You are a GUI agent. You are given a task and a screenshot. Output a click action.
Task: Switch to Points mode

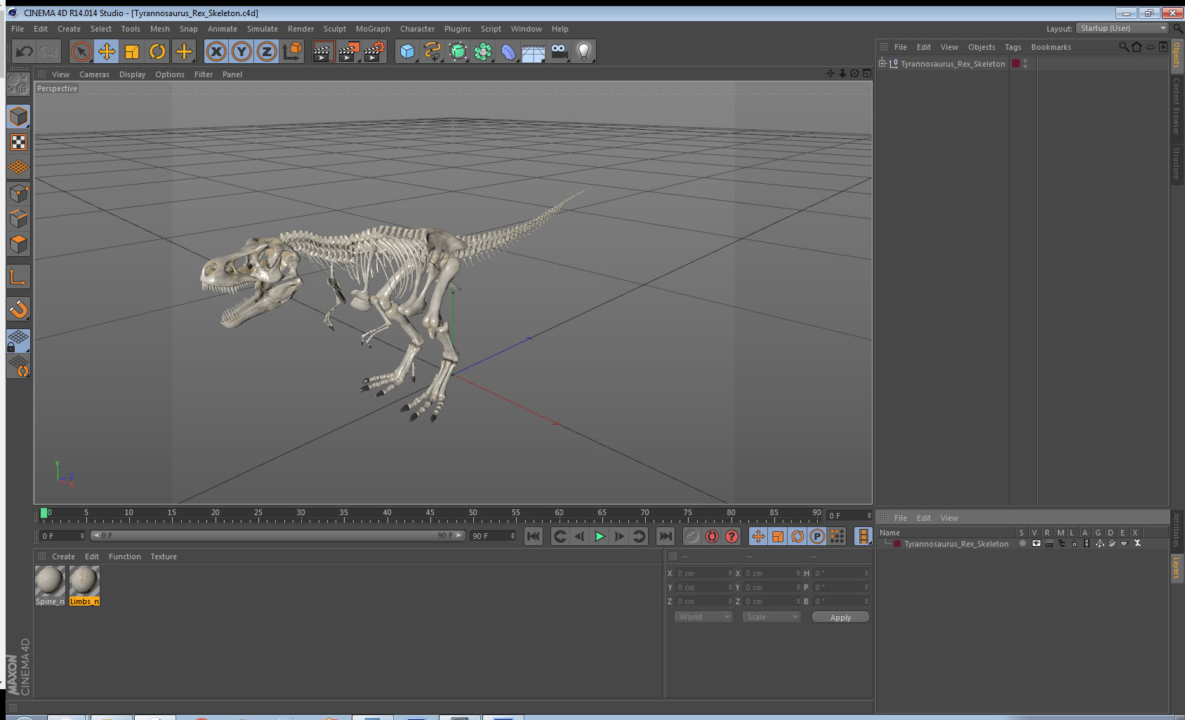[18, 194]
